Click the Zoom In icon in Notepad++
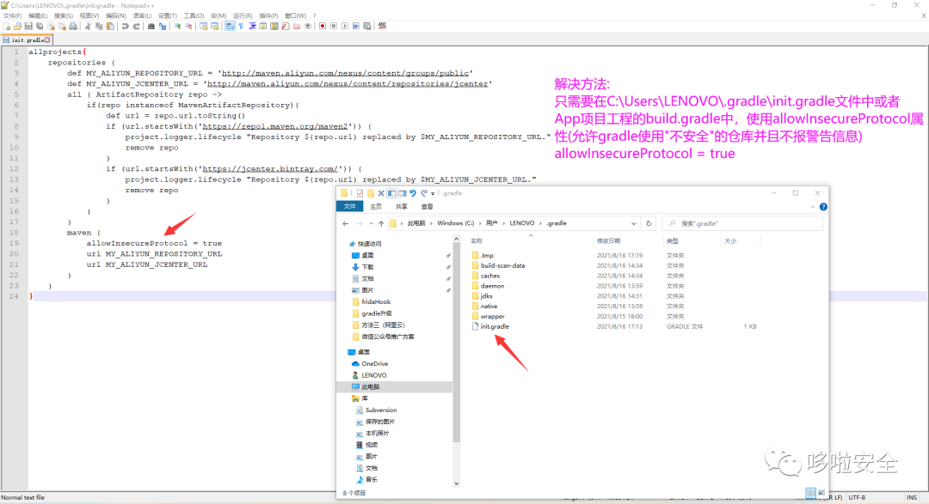The image size is (929, 504). [x=177, y=26]
